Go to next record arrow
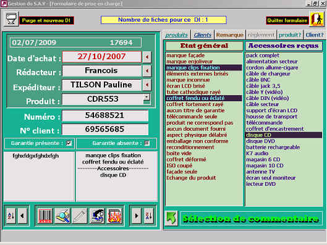Viewport: 327px width, 245px height. (x=136, y=216)
